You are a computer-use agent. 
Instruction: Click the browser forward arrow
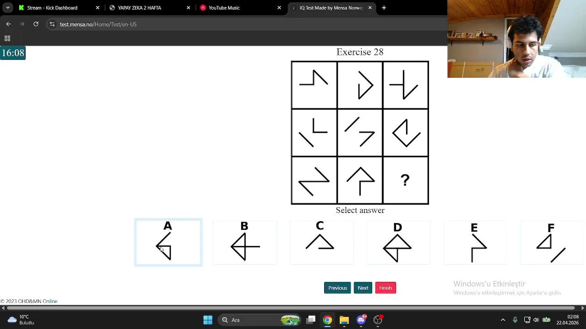point(22,24)
